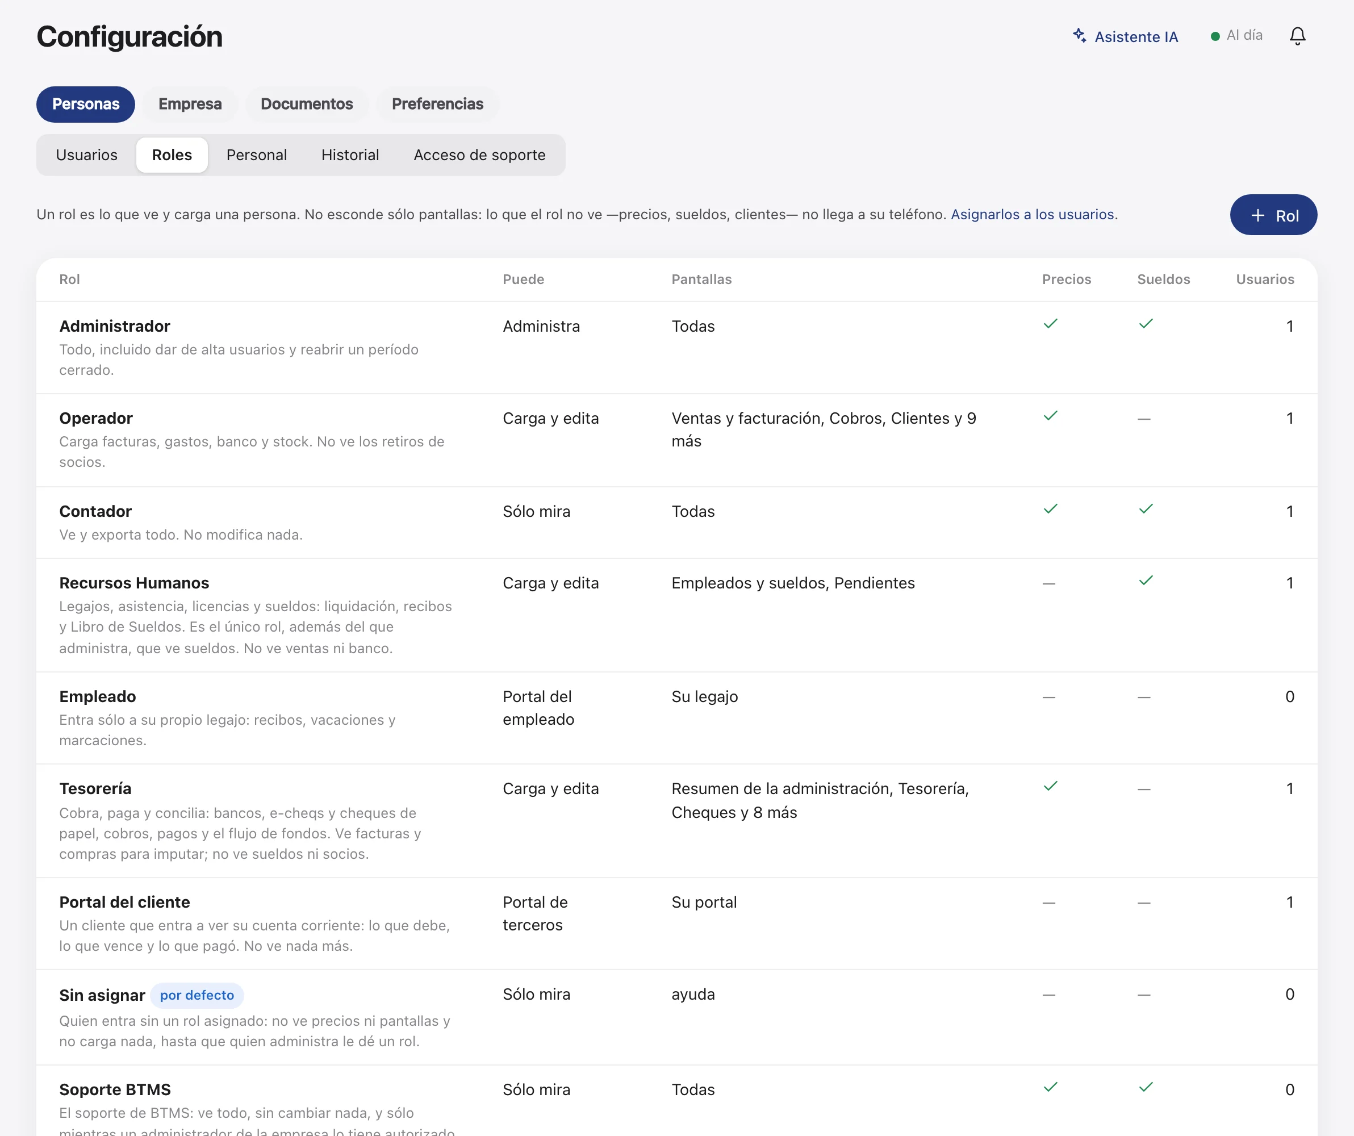This screenshot has height=1136, width=1354.
Task: Click the Sueldos checkmark for Contador
Action: pyautogui.click(x=1145, y=509)
